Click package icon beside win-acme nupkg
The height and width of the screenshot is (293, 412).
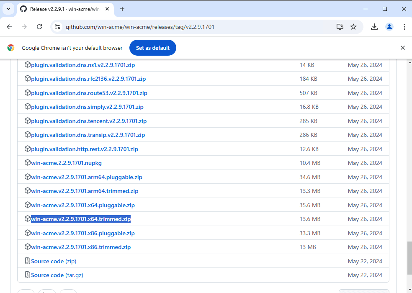(27, 163)
